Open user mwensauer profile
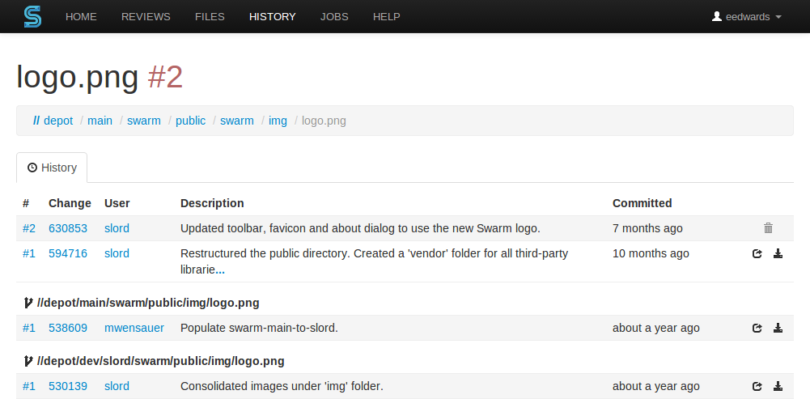Screen dimensions: 810x399 pyautogui.click(x=134, y=328)
